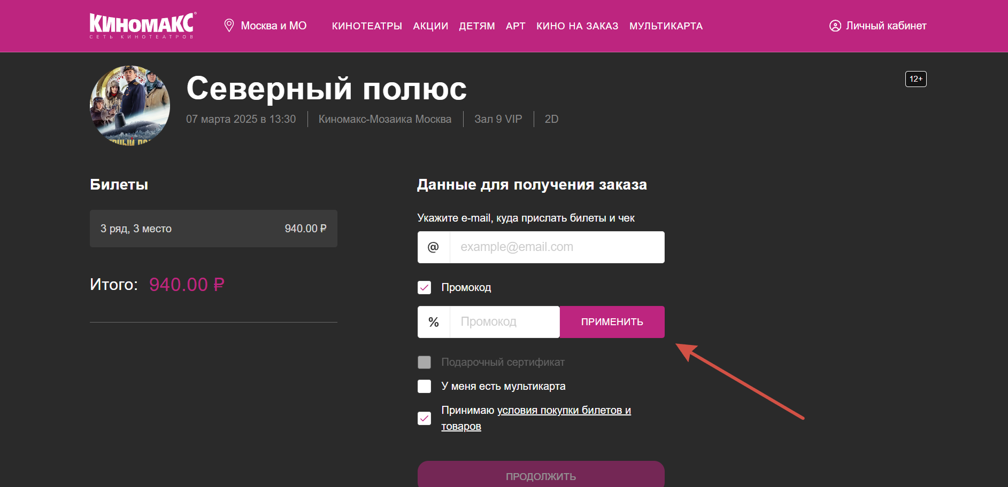1008x487 pixels.
Task: Open the МУЛЬТИКАРТА page
Action: [666, 26]
